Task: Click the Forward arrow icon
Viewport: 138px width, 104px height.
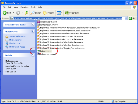Action: click(x=18, y=13)
